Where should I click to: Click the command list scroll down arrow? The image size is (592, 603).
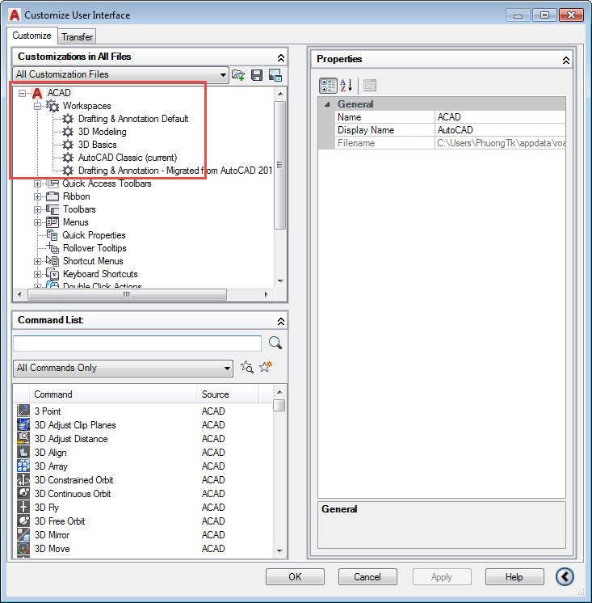click(x=279, y=550)
